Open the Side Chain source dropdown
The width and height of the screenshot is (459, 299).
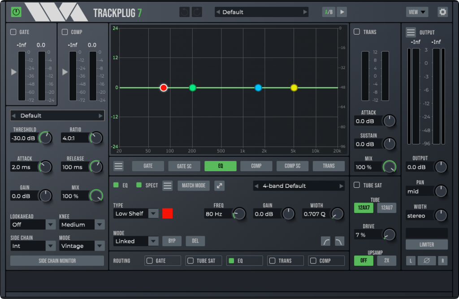(33, 246)
